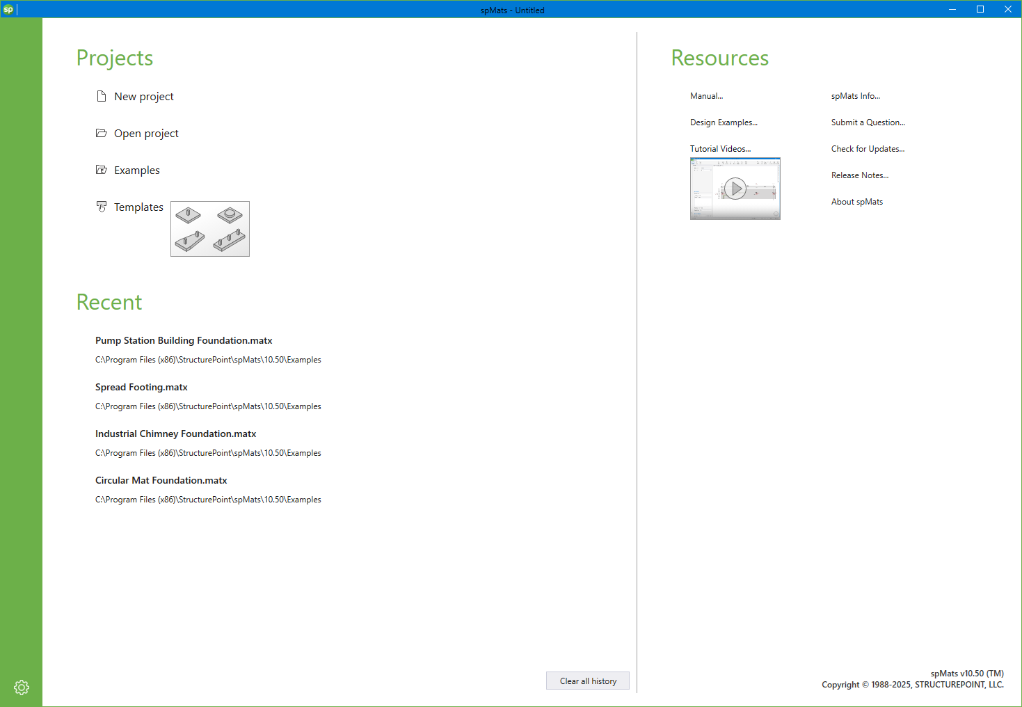The height and width of the screenshot is (707, 1022).
Task: Open Circular Mat Foundation.matx
Action: 161,480
